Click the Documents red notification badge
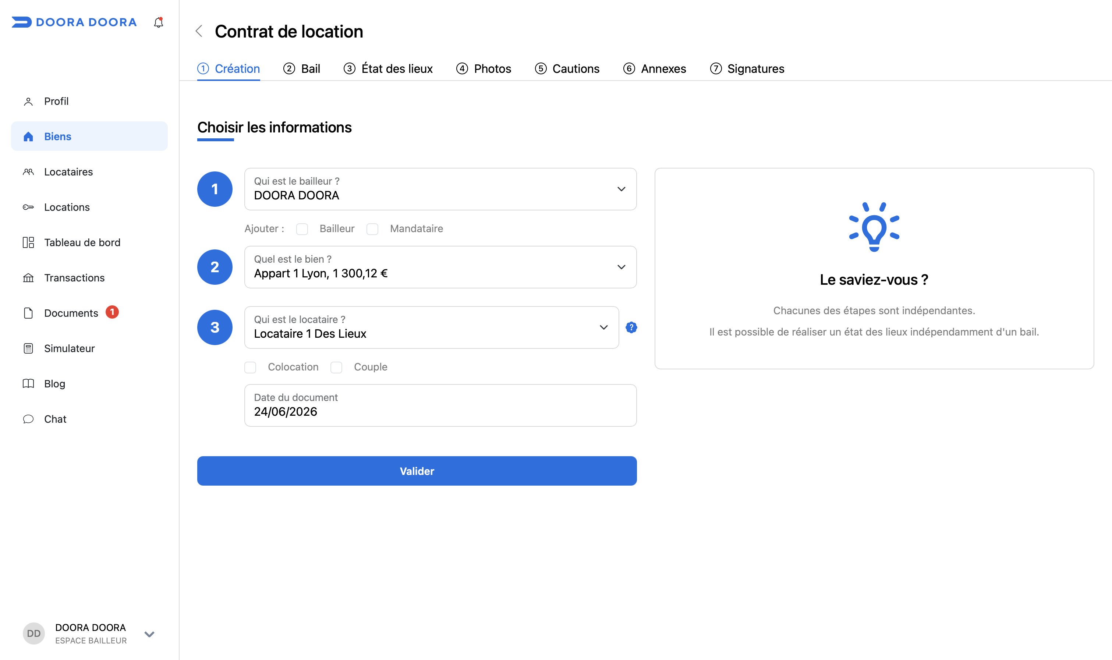This screenshot has width=1112, height=660. (112, 312)
